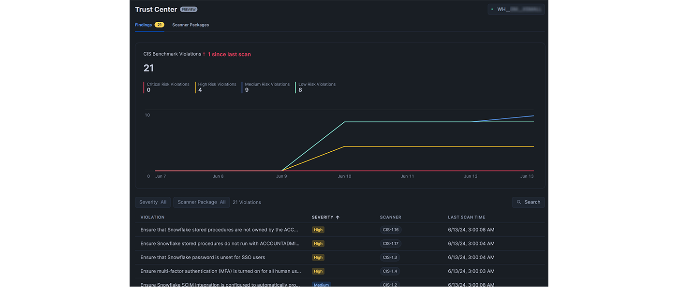Click the Jun 10 label on the chart axis
This screenshot has height=290, width=677.
click(345, 176)
